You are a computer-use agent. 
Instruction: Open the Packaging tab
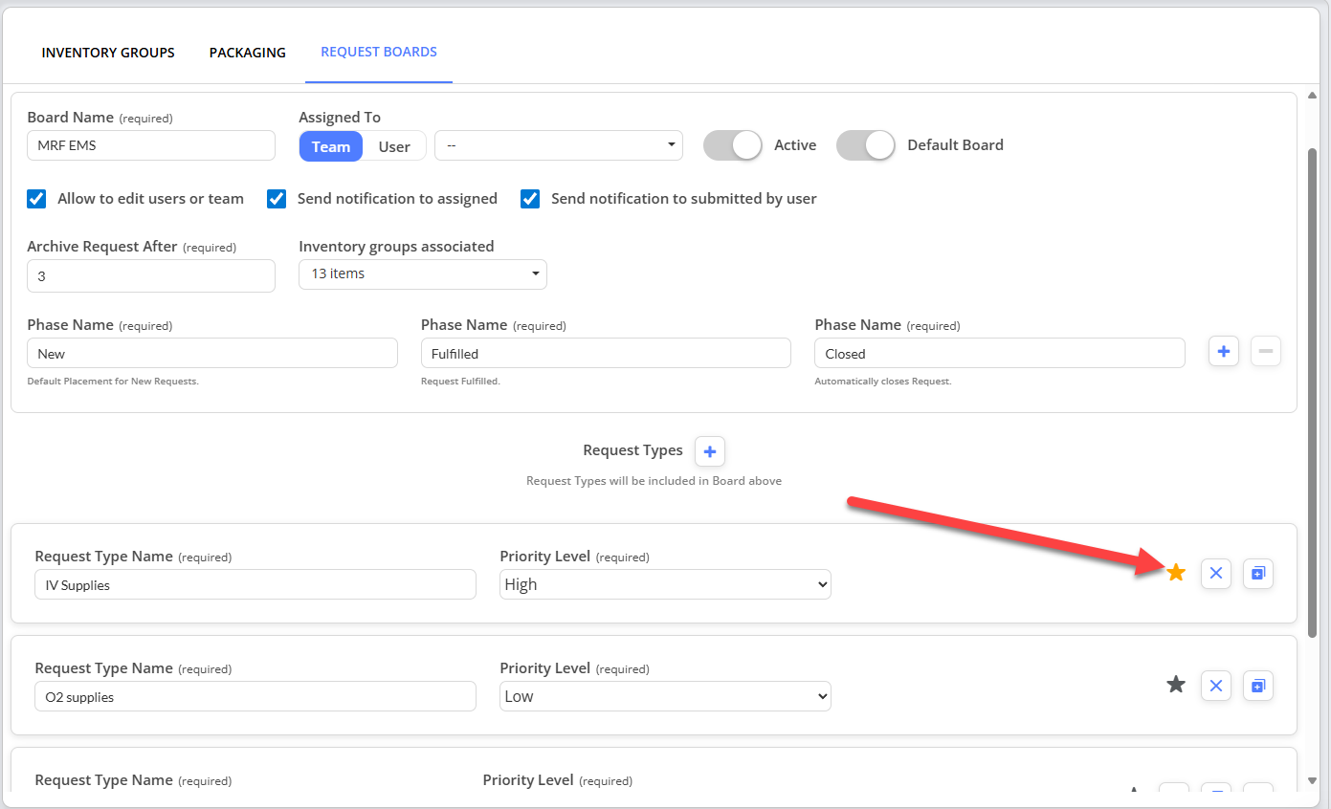click(247, 53)
